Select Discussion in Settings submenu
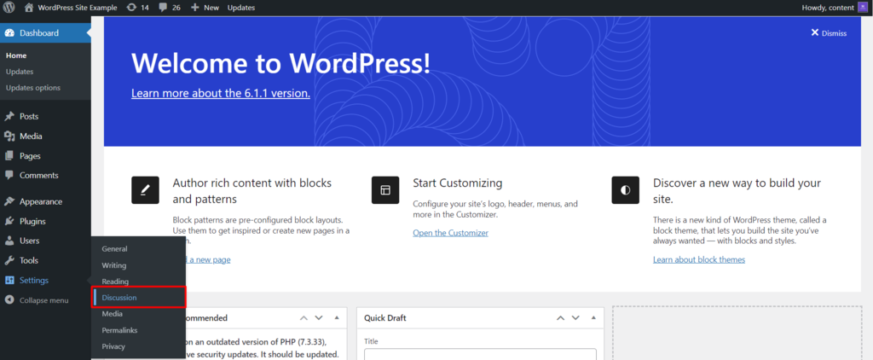Viewport: 873px width, 360px height. [119, 298]
